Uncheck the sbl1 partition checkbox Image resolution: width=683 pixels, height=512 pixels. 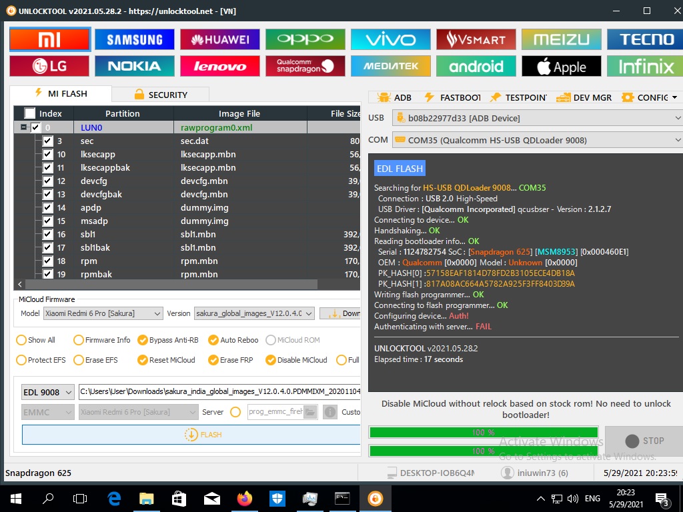(x=47, y=234)
